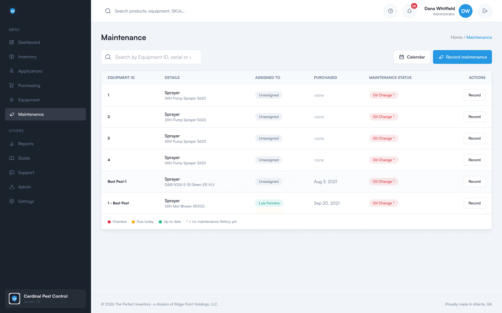Click the Guide book icon

click(11, 158)
